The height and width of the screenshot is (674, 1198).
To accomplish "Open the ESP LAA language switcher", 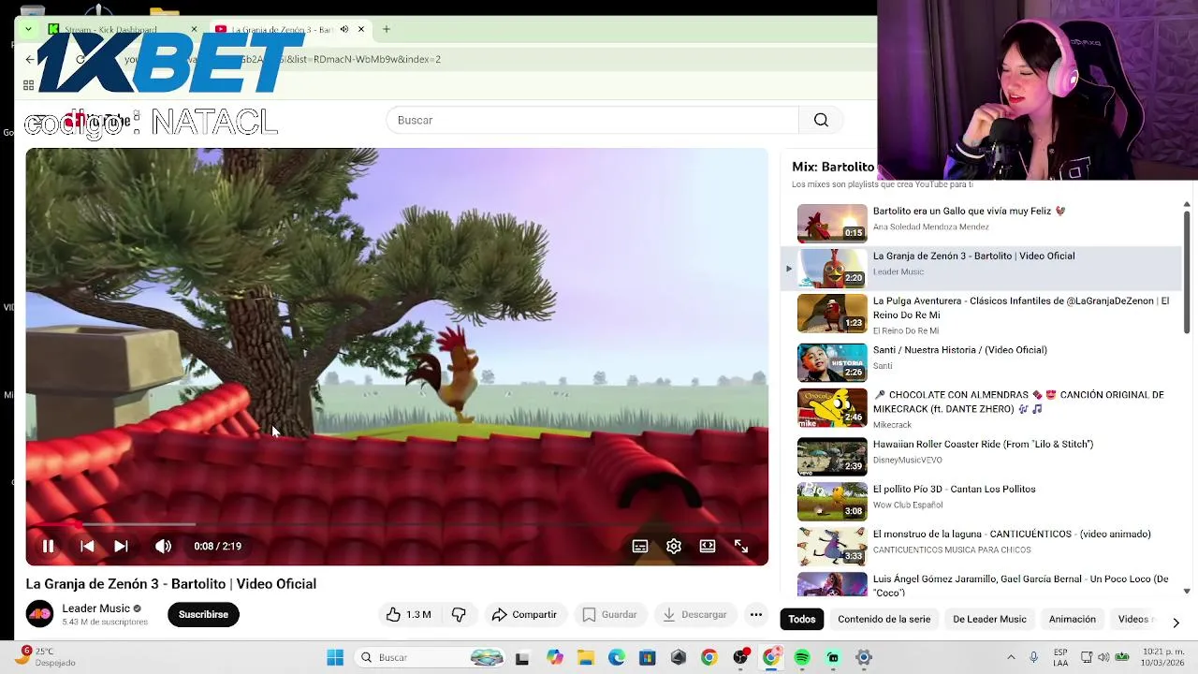I will tap(1060, 657).
